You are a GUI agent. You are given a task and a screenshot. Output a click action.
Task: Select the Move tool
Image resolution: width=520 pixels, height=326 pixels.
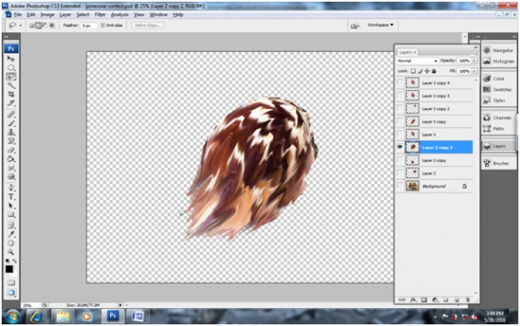(11, 59)
